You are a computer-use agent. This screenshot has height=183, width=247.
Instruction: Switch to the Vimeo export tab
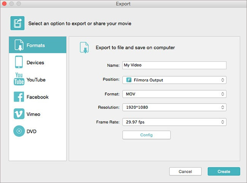click(x=33, y=114)
